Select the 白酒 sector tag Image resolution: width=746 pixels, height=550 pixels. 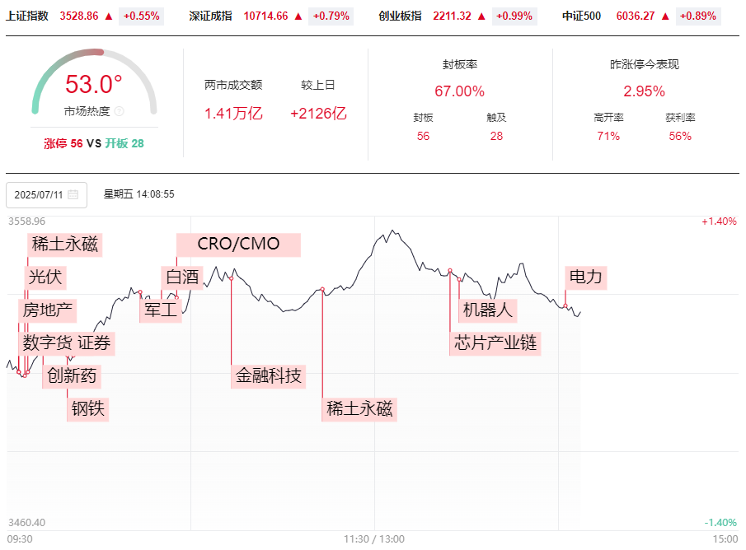pos(182,277)
